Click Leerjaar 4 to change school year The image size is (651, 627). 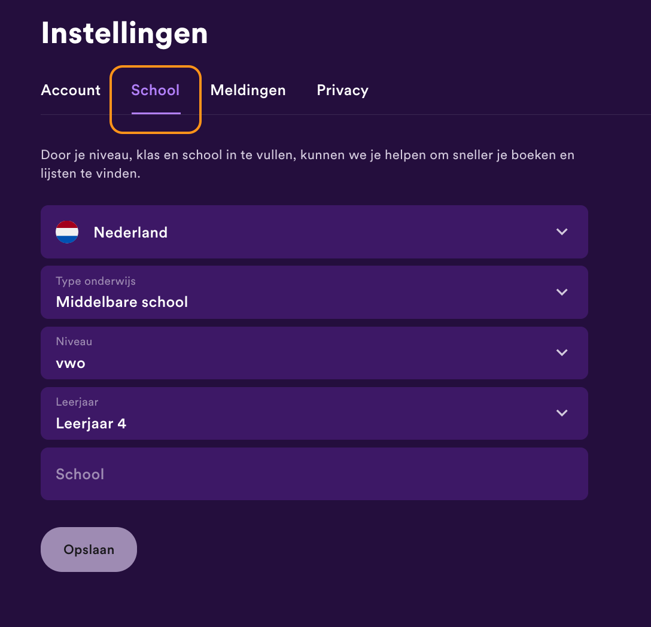pyautogui.click(x=90, y=423)
